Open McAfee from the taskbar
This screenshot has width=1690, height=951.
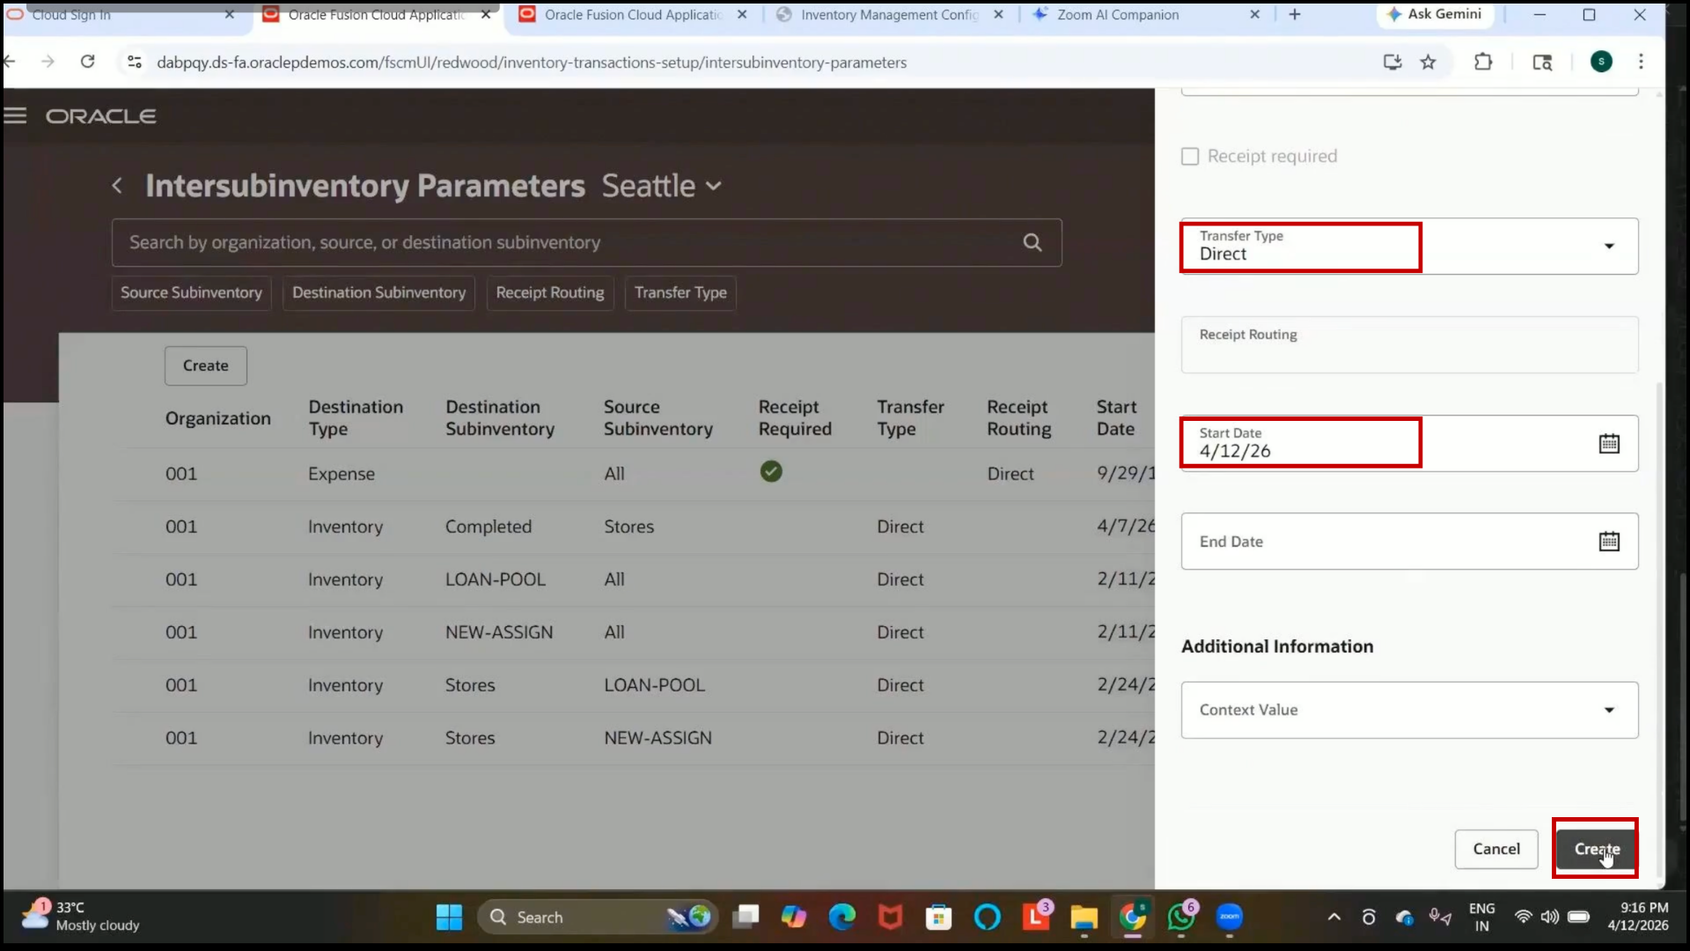[x=891, y=918]
